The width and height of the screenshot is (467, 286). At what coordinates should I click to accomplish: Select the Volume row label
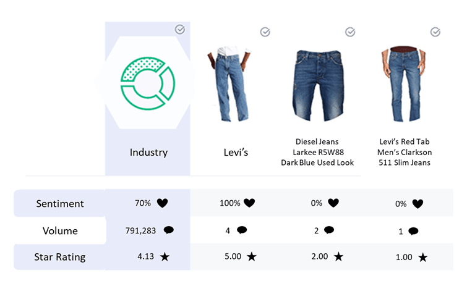pos(60,230)
